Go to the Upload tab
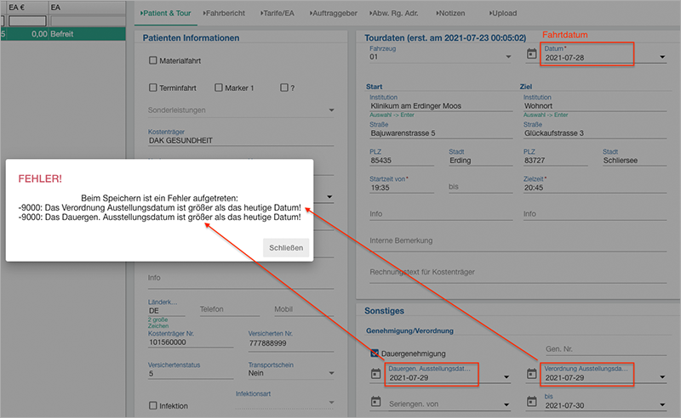681x418 pixels. pos(505,14)
